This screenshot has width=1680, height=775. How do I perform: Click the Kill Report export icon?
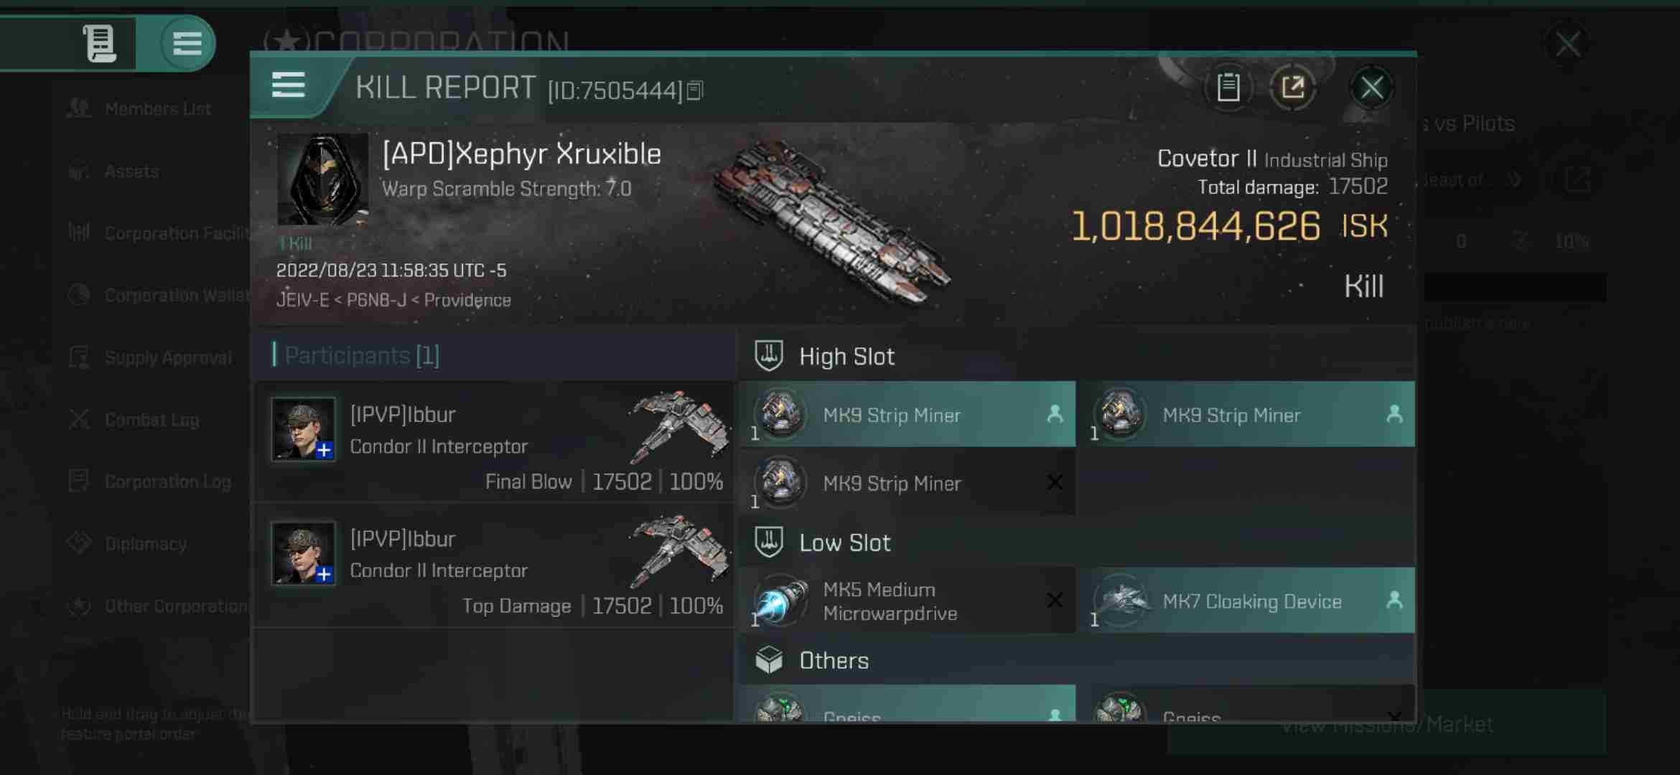tap(1293, 87)
